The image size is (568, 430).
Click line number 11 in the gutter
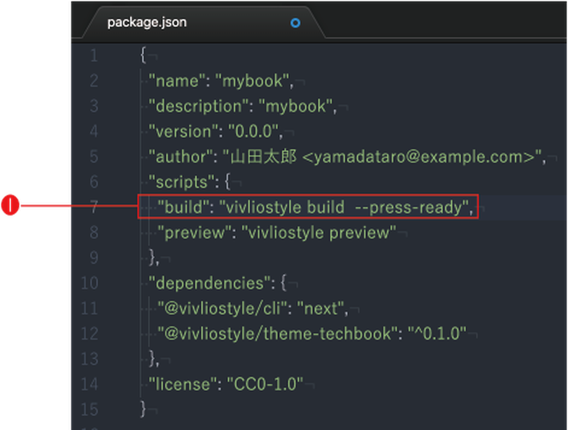89,308
